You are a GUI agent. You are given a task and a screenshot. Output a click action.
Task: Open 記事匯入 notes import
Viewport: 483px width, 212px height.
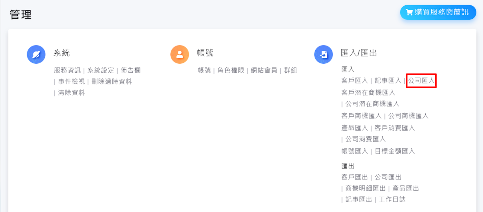click(388, 81)
